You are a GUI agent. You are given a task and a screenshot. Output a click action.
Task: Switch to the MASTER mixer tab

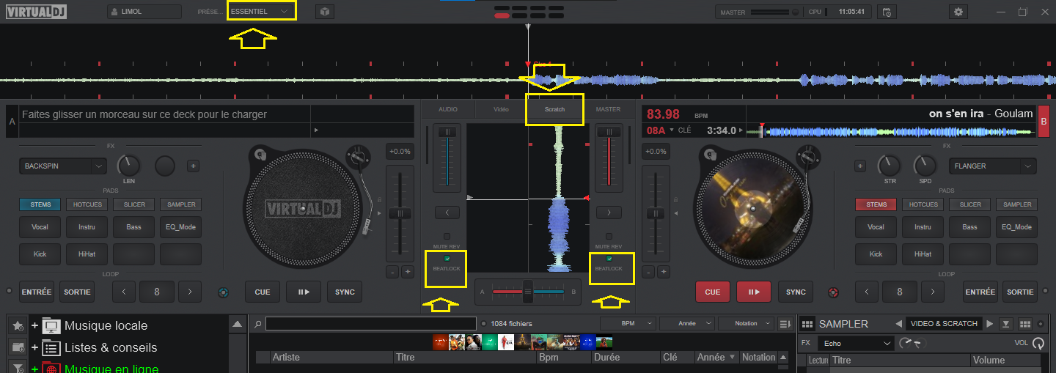point(608,109)
